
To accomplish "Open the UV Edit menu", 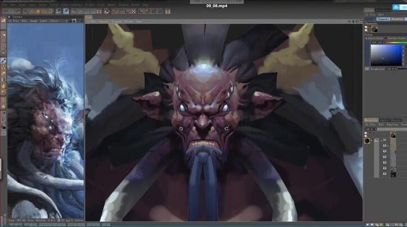I will [x=89, y=4].
